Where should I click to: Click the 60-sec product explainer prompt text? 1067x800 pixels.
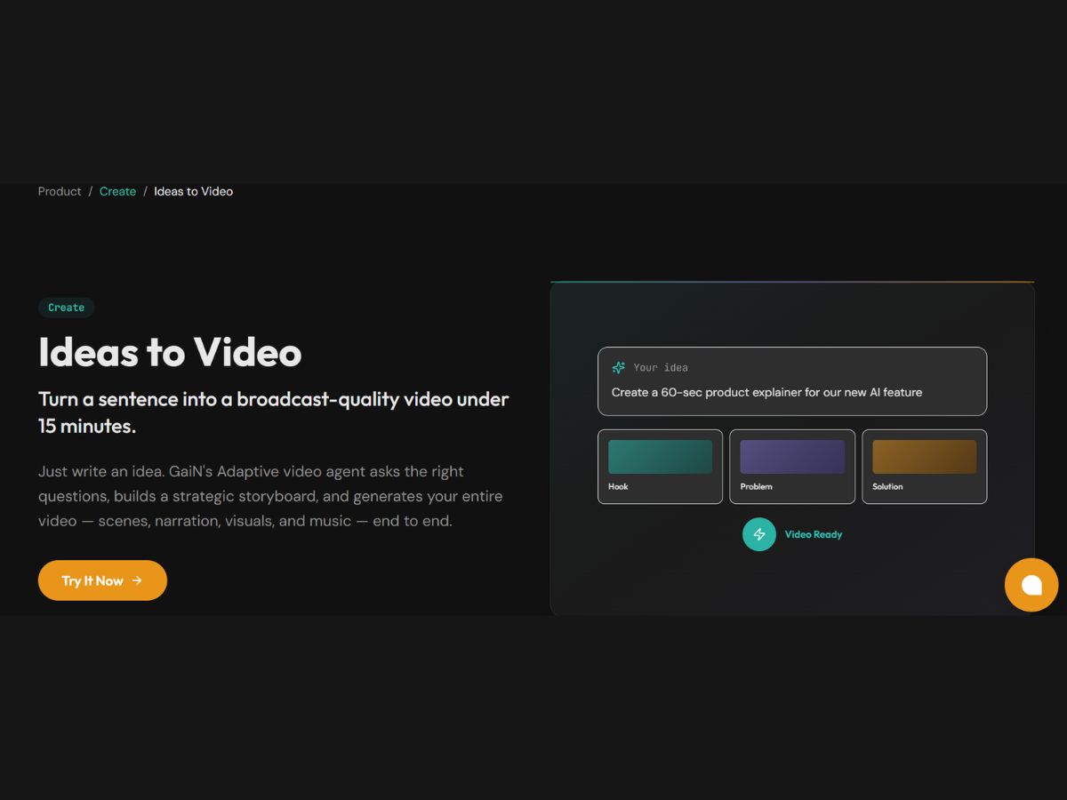coord(766,392)
